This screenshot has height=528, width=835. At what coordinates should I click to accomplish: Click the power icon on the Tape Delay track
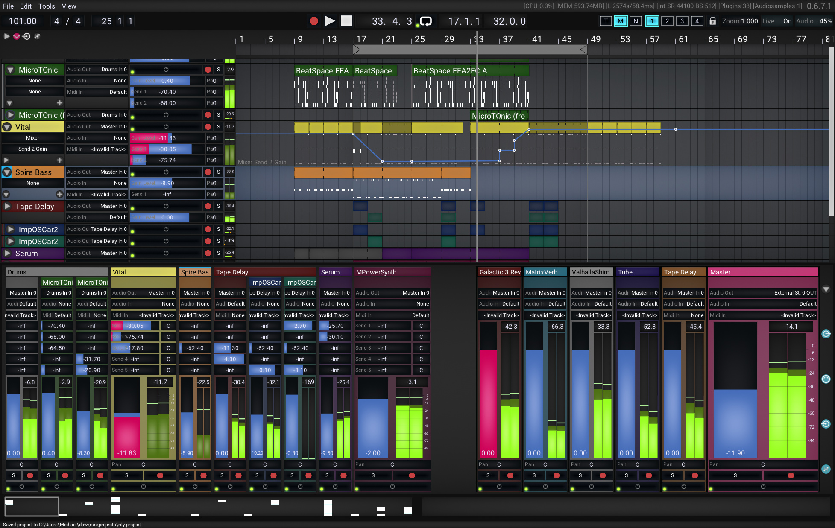coord(166,206)
